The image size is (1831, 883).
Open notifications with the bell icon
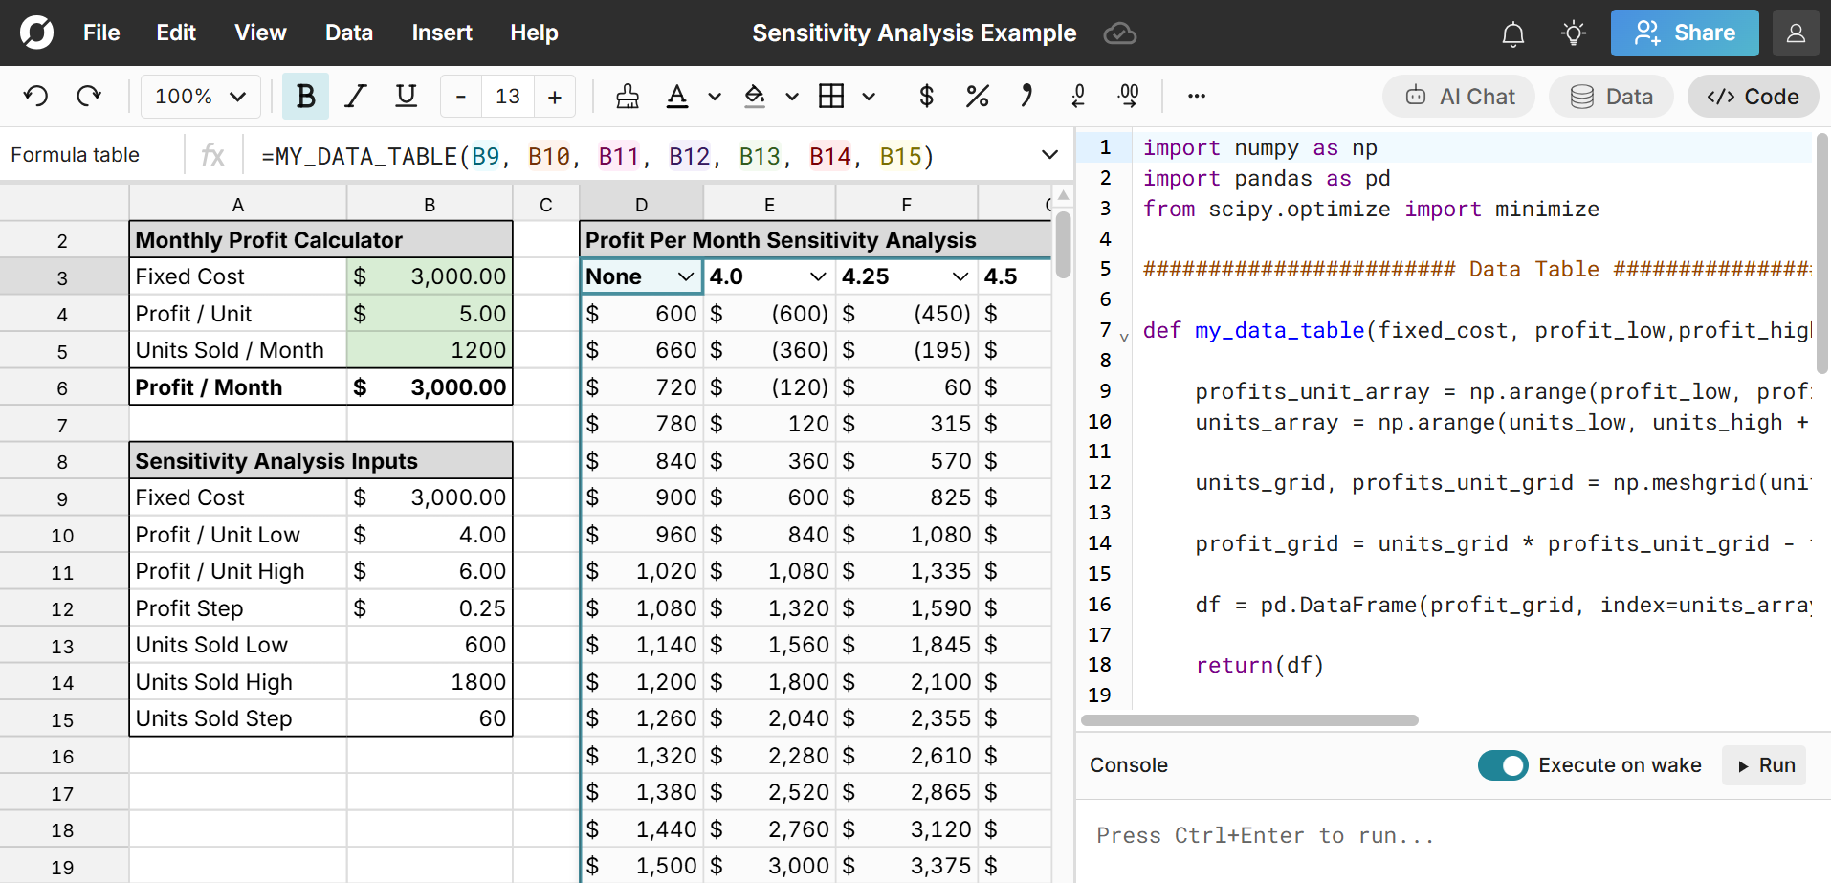pos(1512,33)
